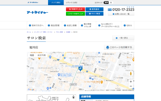The image size is (161, 101).
Task: Switch to the レディース(女性) tab
Action: click(72, 3)
